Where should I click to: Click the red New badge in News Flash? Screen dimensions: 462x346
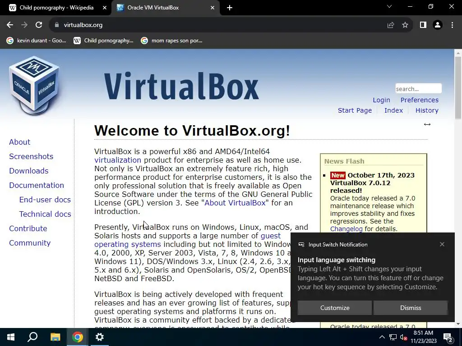click(337, 175)
